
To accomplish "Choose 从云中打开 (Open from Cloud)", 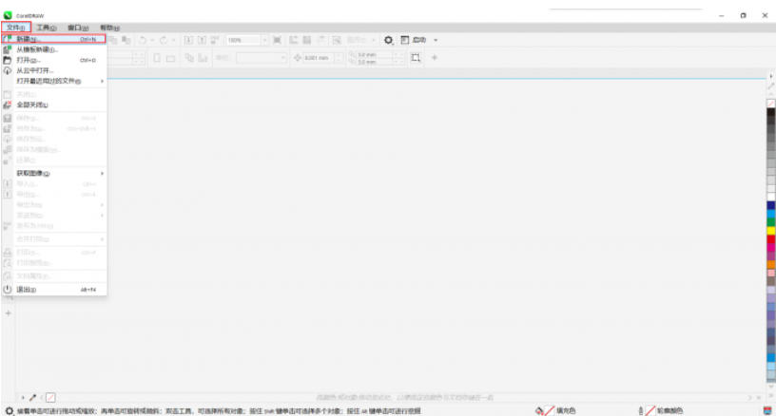I will point(54,70).
